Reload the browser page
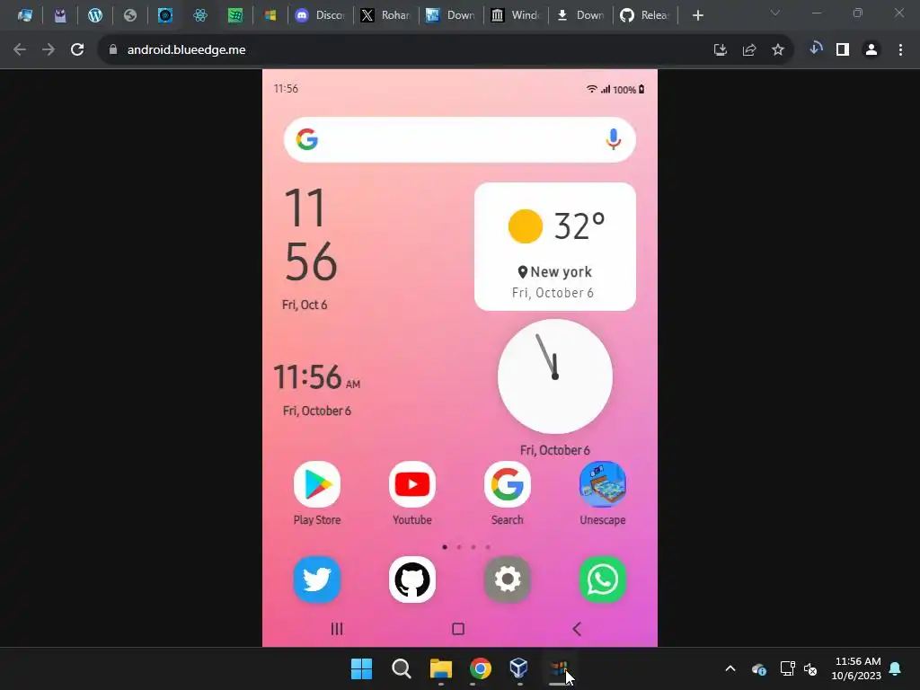 tap(77, 50)
